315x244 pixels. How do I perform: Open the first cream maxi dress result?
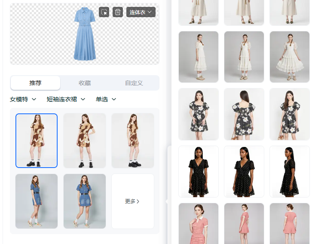point(199,12)
